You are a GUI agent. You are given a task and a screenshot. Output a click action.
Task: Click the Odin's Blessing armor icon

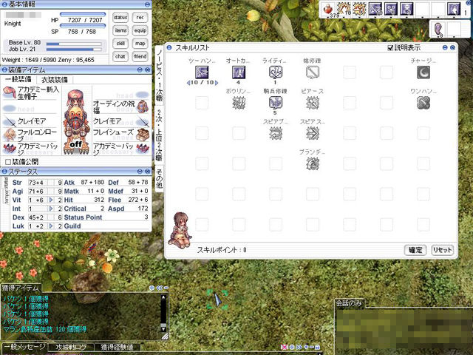143,106
